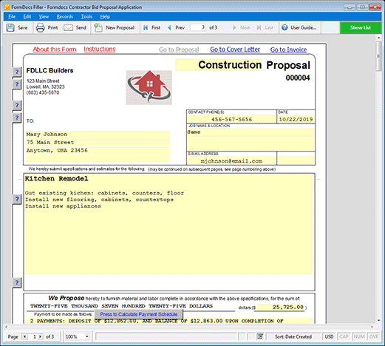Click the 25,725.00 dollar amount field
The image size is (385, 346).
(x=281, y=307)
